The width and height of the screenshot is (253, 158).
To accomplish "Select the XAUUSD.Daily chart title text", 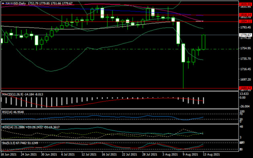I will pyautogui.click(x=16, y=3).
